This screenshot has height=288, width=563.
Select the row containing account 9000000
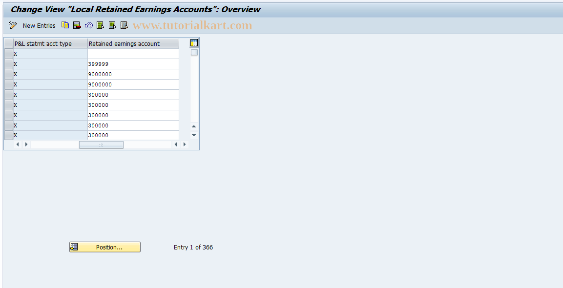pos(8,74)
